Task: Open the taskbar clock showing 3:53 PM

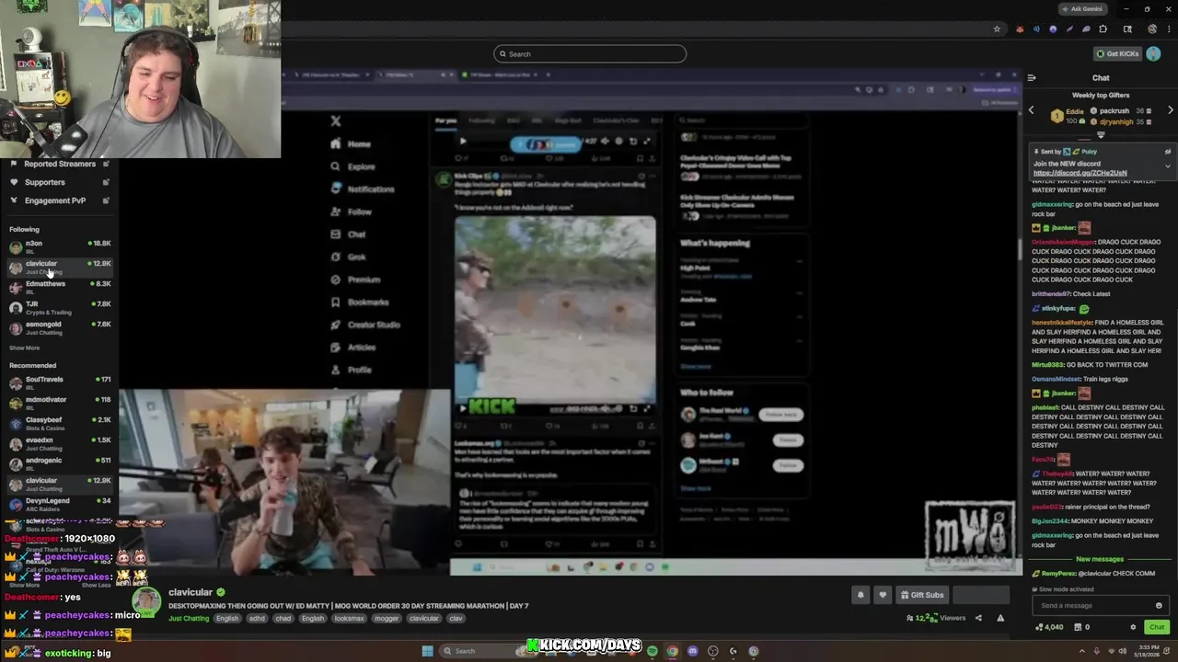Action: pos(1149,651)
